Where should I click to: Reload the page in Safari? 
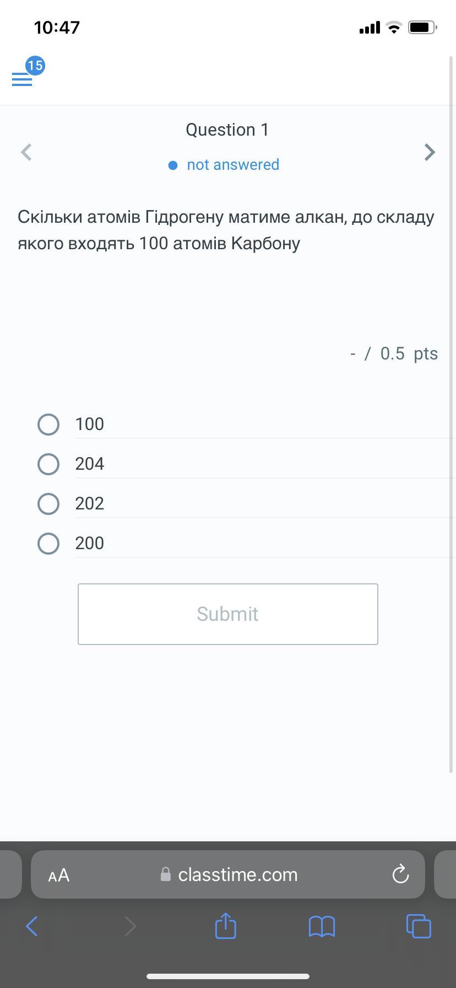[x=400, y=874]
